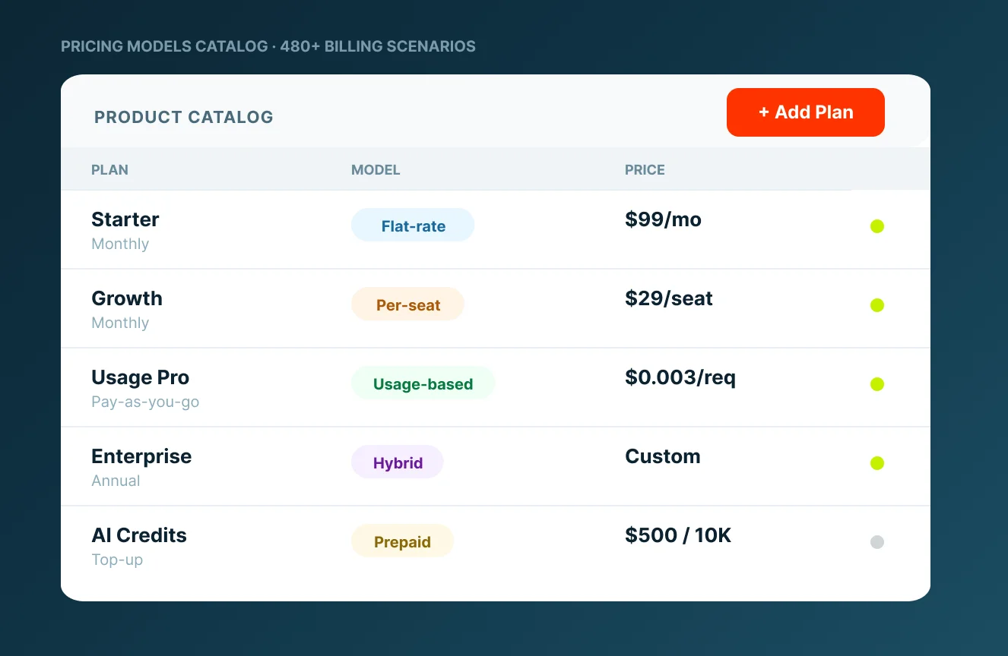Click the $29/seat price

[669, 298]
